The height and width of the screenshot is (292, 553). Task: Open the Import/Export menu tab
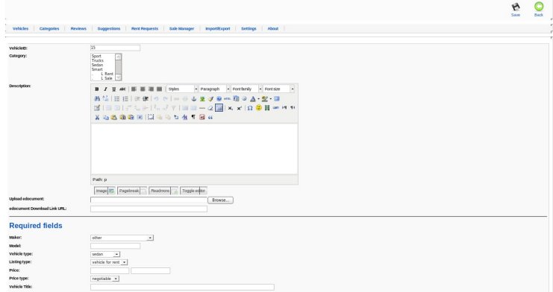218,28
